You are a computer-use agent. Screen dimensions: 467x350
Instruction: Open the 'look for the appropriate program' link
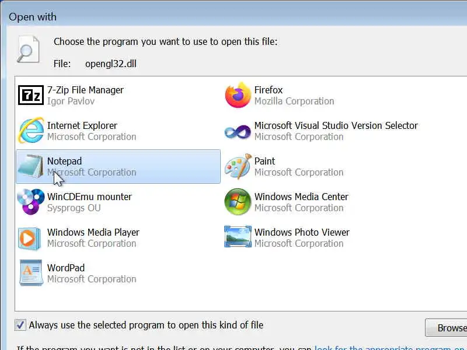[391, 348]
